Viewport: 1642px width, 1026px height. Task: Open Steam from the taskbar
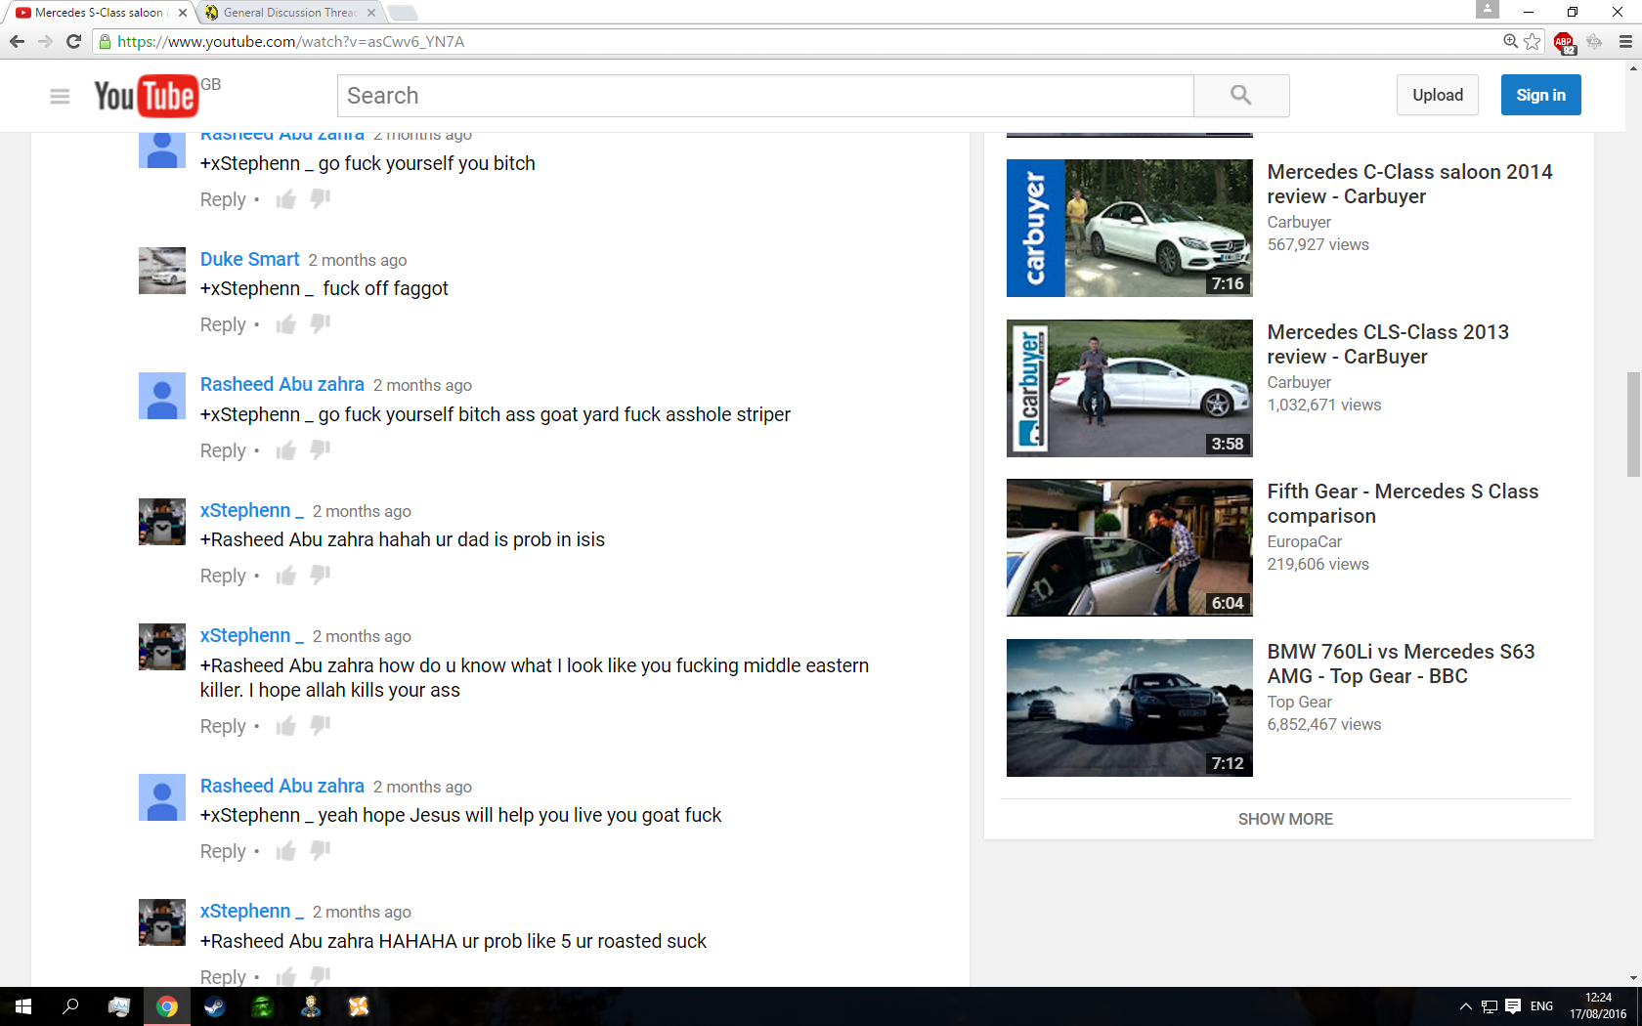click(215, 1006)
